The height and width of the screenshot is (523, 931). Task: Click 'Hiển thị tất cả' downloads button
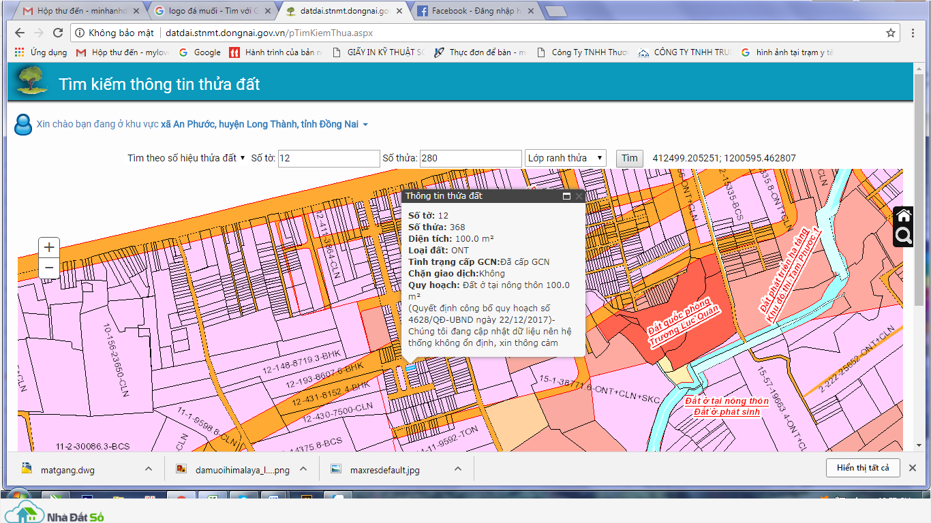pos(863,468)
